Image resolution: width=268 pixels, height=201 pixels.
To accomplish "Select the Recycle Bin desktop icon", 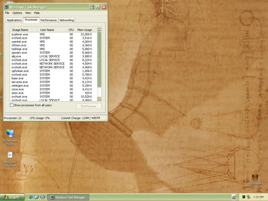I will tap(255, 180).
